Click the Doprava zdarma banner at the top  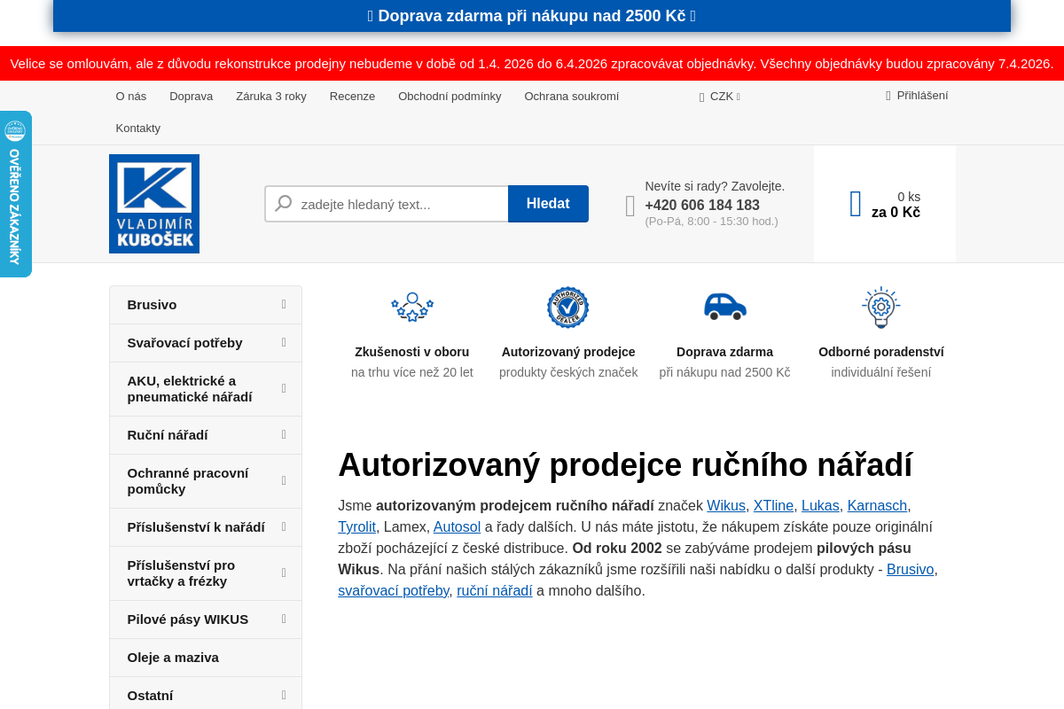click(531, 15)
